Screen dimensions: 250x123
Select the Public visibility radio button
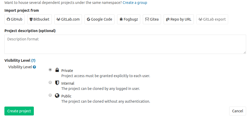[x=50, y=95]
